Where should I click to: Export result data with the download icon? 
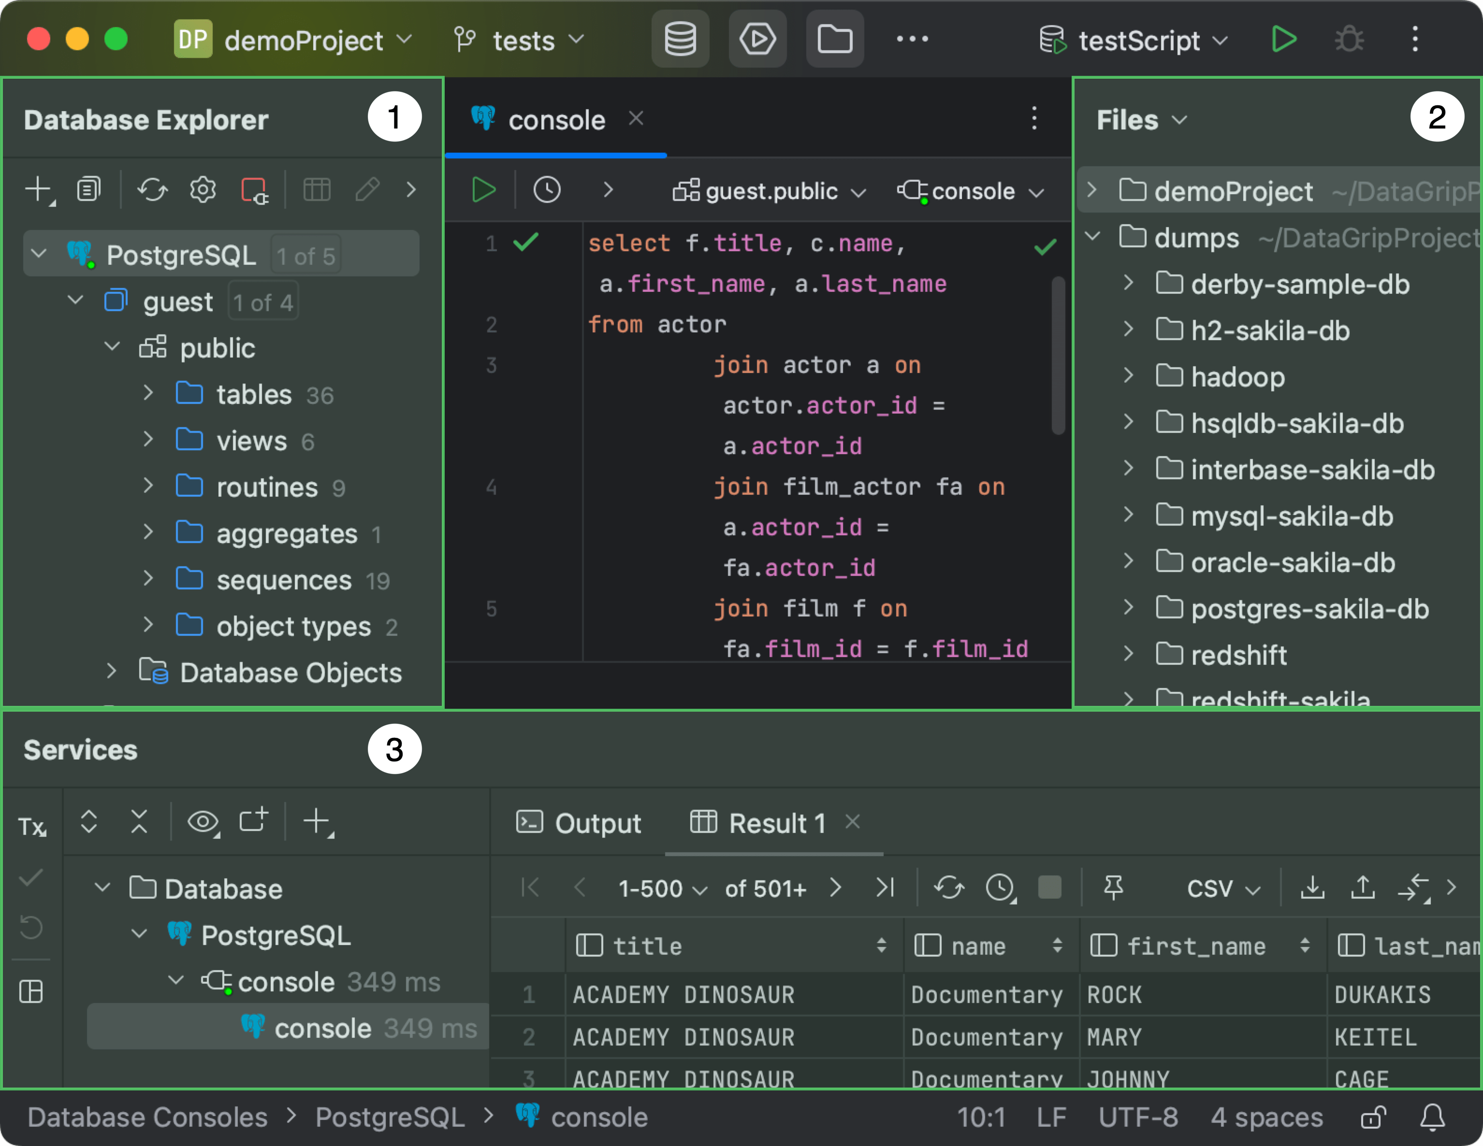click(x=1312, y=888)
